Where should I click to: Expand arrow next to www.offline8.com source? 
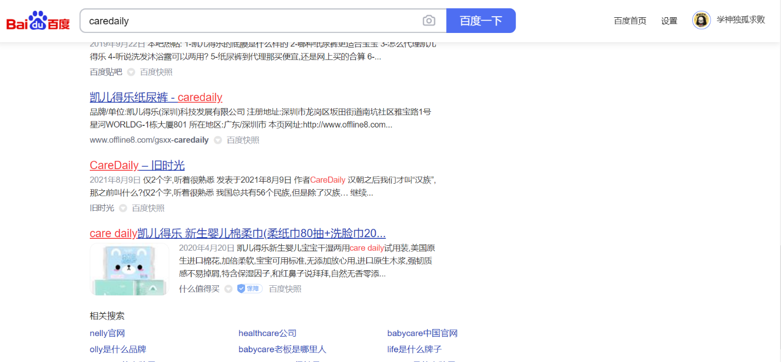(218, 140)
